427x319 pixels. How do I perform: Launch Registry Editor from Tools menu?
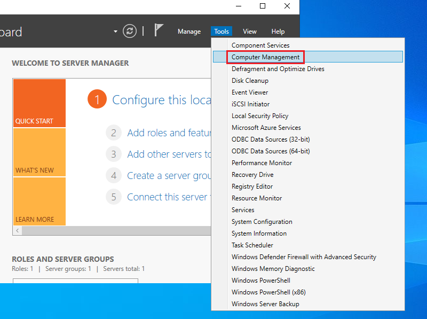(252, 186)
